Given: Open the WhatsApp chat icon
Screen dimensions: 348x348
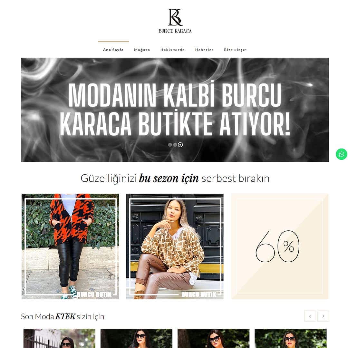Looking at the screenshot, I should (341, 154).
